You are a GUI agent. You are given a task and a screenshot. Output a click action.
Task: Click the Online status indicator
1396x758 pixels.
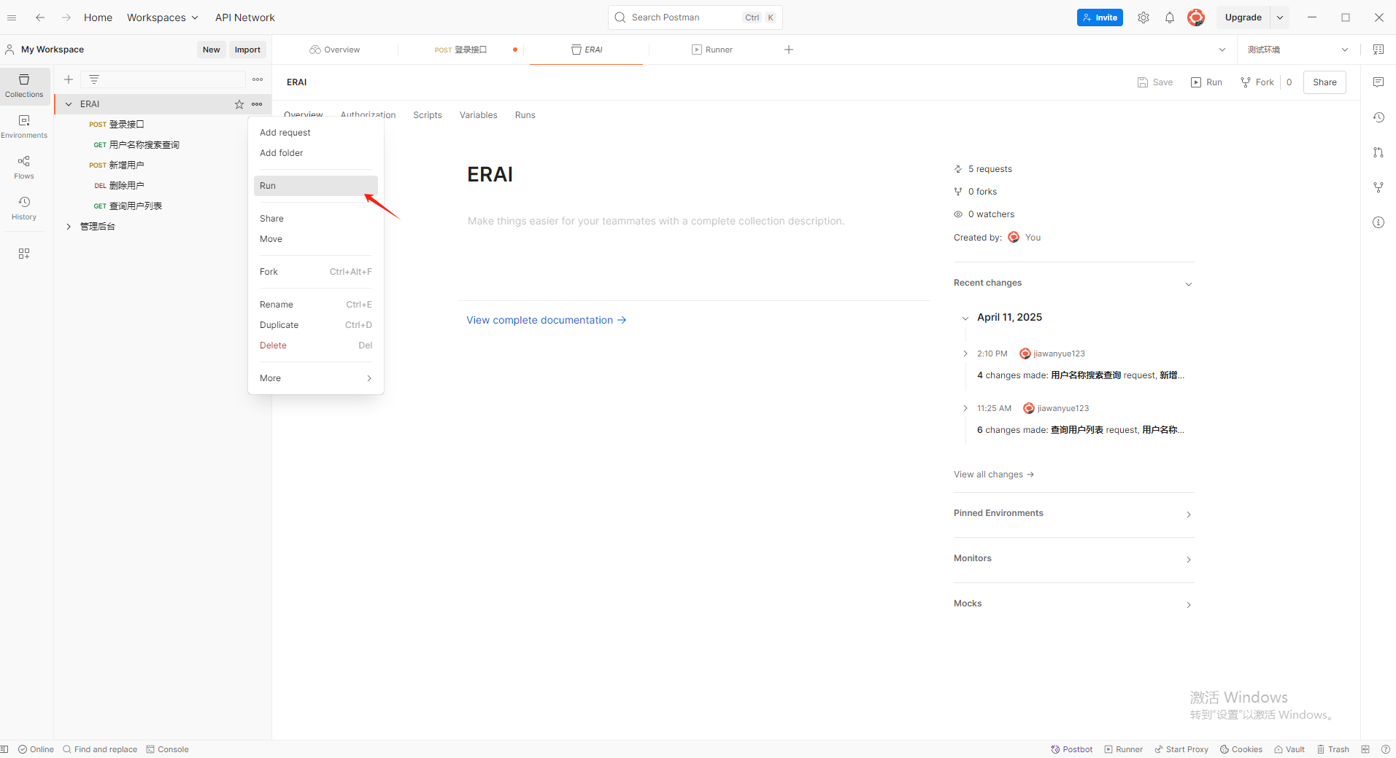click(36, 749)
